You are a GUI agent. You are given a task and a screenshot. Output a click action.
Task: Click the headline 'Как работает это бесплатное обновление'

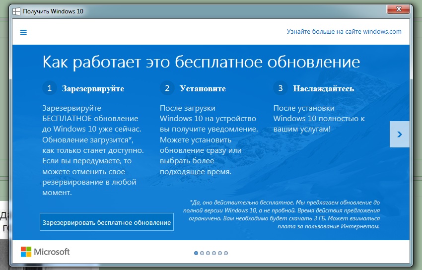[x=201, y=63]
